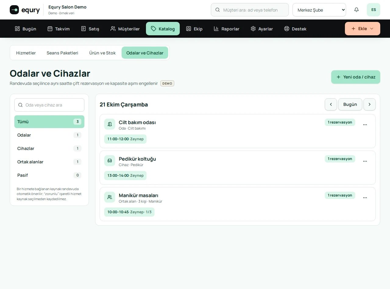390x289 pixels.
Task: Open Raporlar in the main navigation
Action: click(x=226, y=29)
